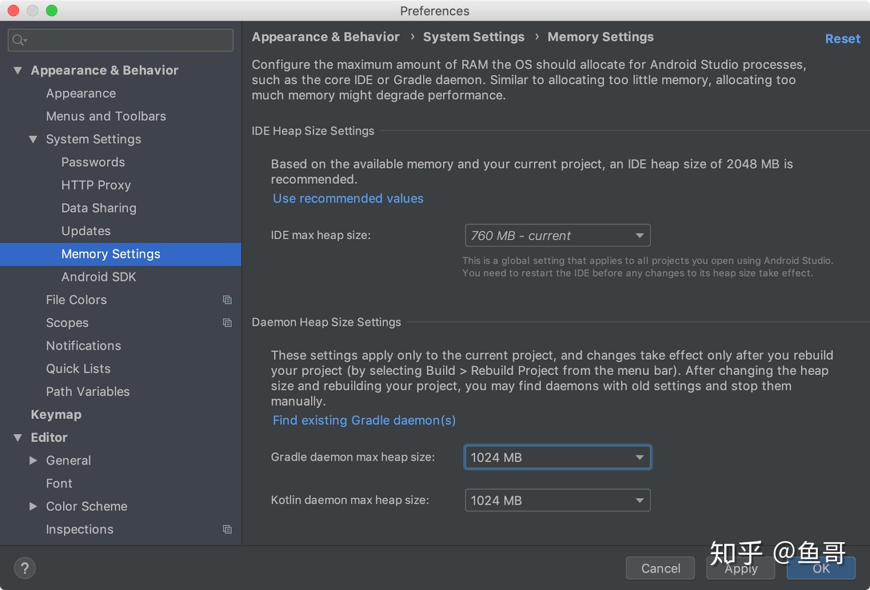Open the Passwords settings page
The image size is (870, 590).
93,162
